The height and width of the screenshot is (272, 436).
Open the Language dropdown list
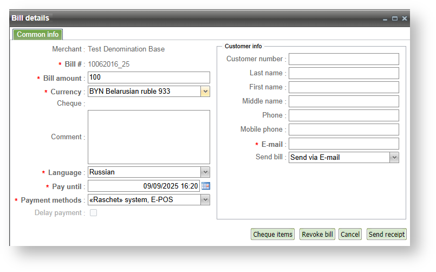click(x=205, y=172)
